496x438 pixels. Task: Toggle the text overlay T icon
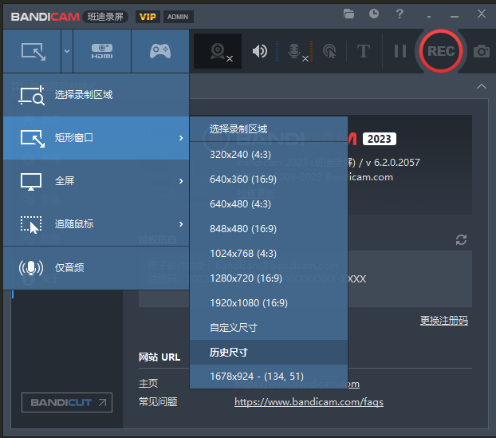(364, 51)
